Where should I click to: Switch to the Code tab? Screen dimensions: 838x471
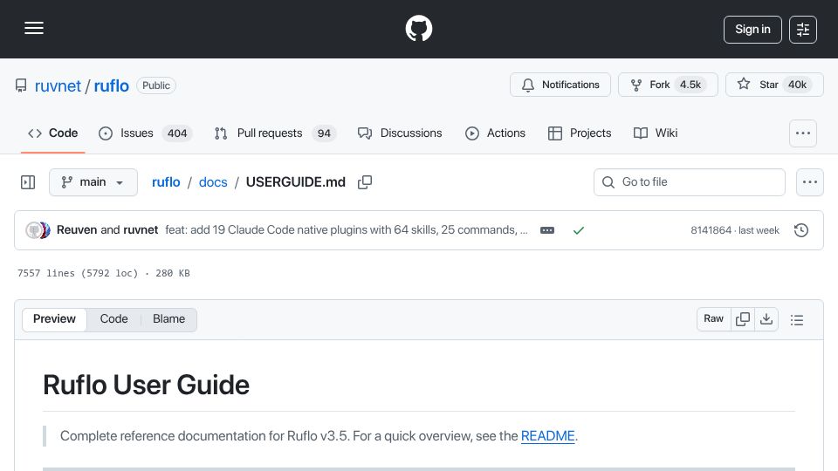[53, 133]
